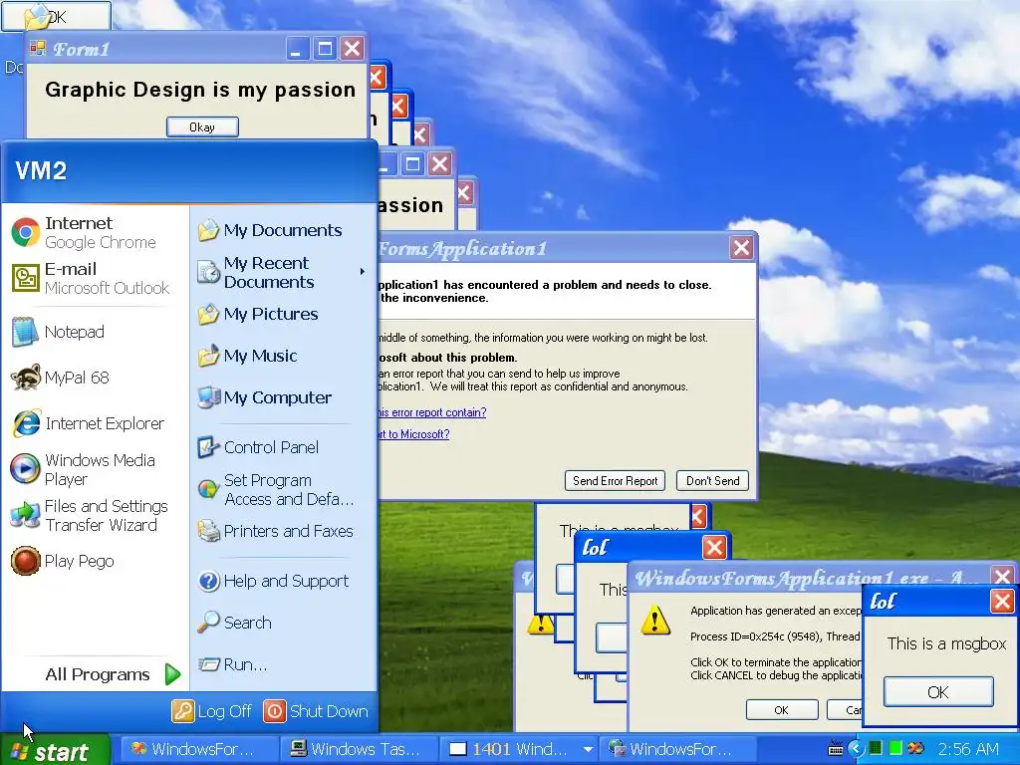Launch Microsoft Outlook E-mail icon
This screenshot has width=1020, height=765.
pyautogui.click(x=25, y=279)
